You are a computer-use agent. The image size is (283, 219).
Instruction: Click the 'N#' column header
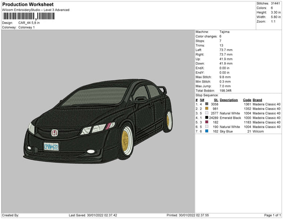click(x=202, y=100)
